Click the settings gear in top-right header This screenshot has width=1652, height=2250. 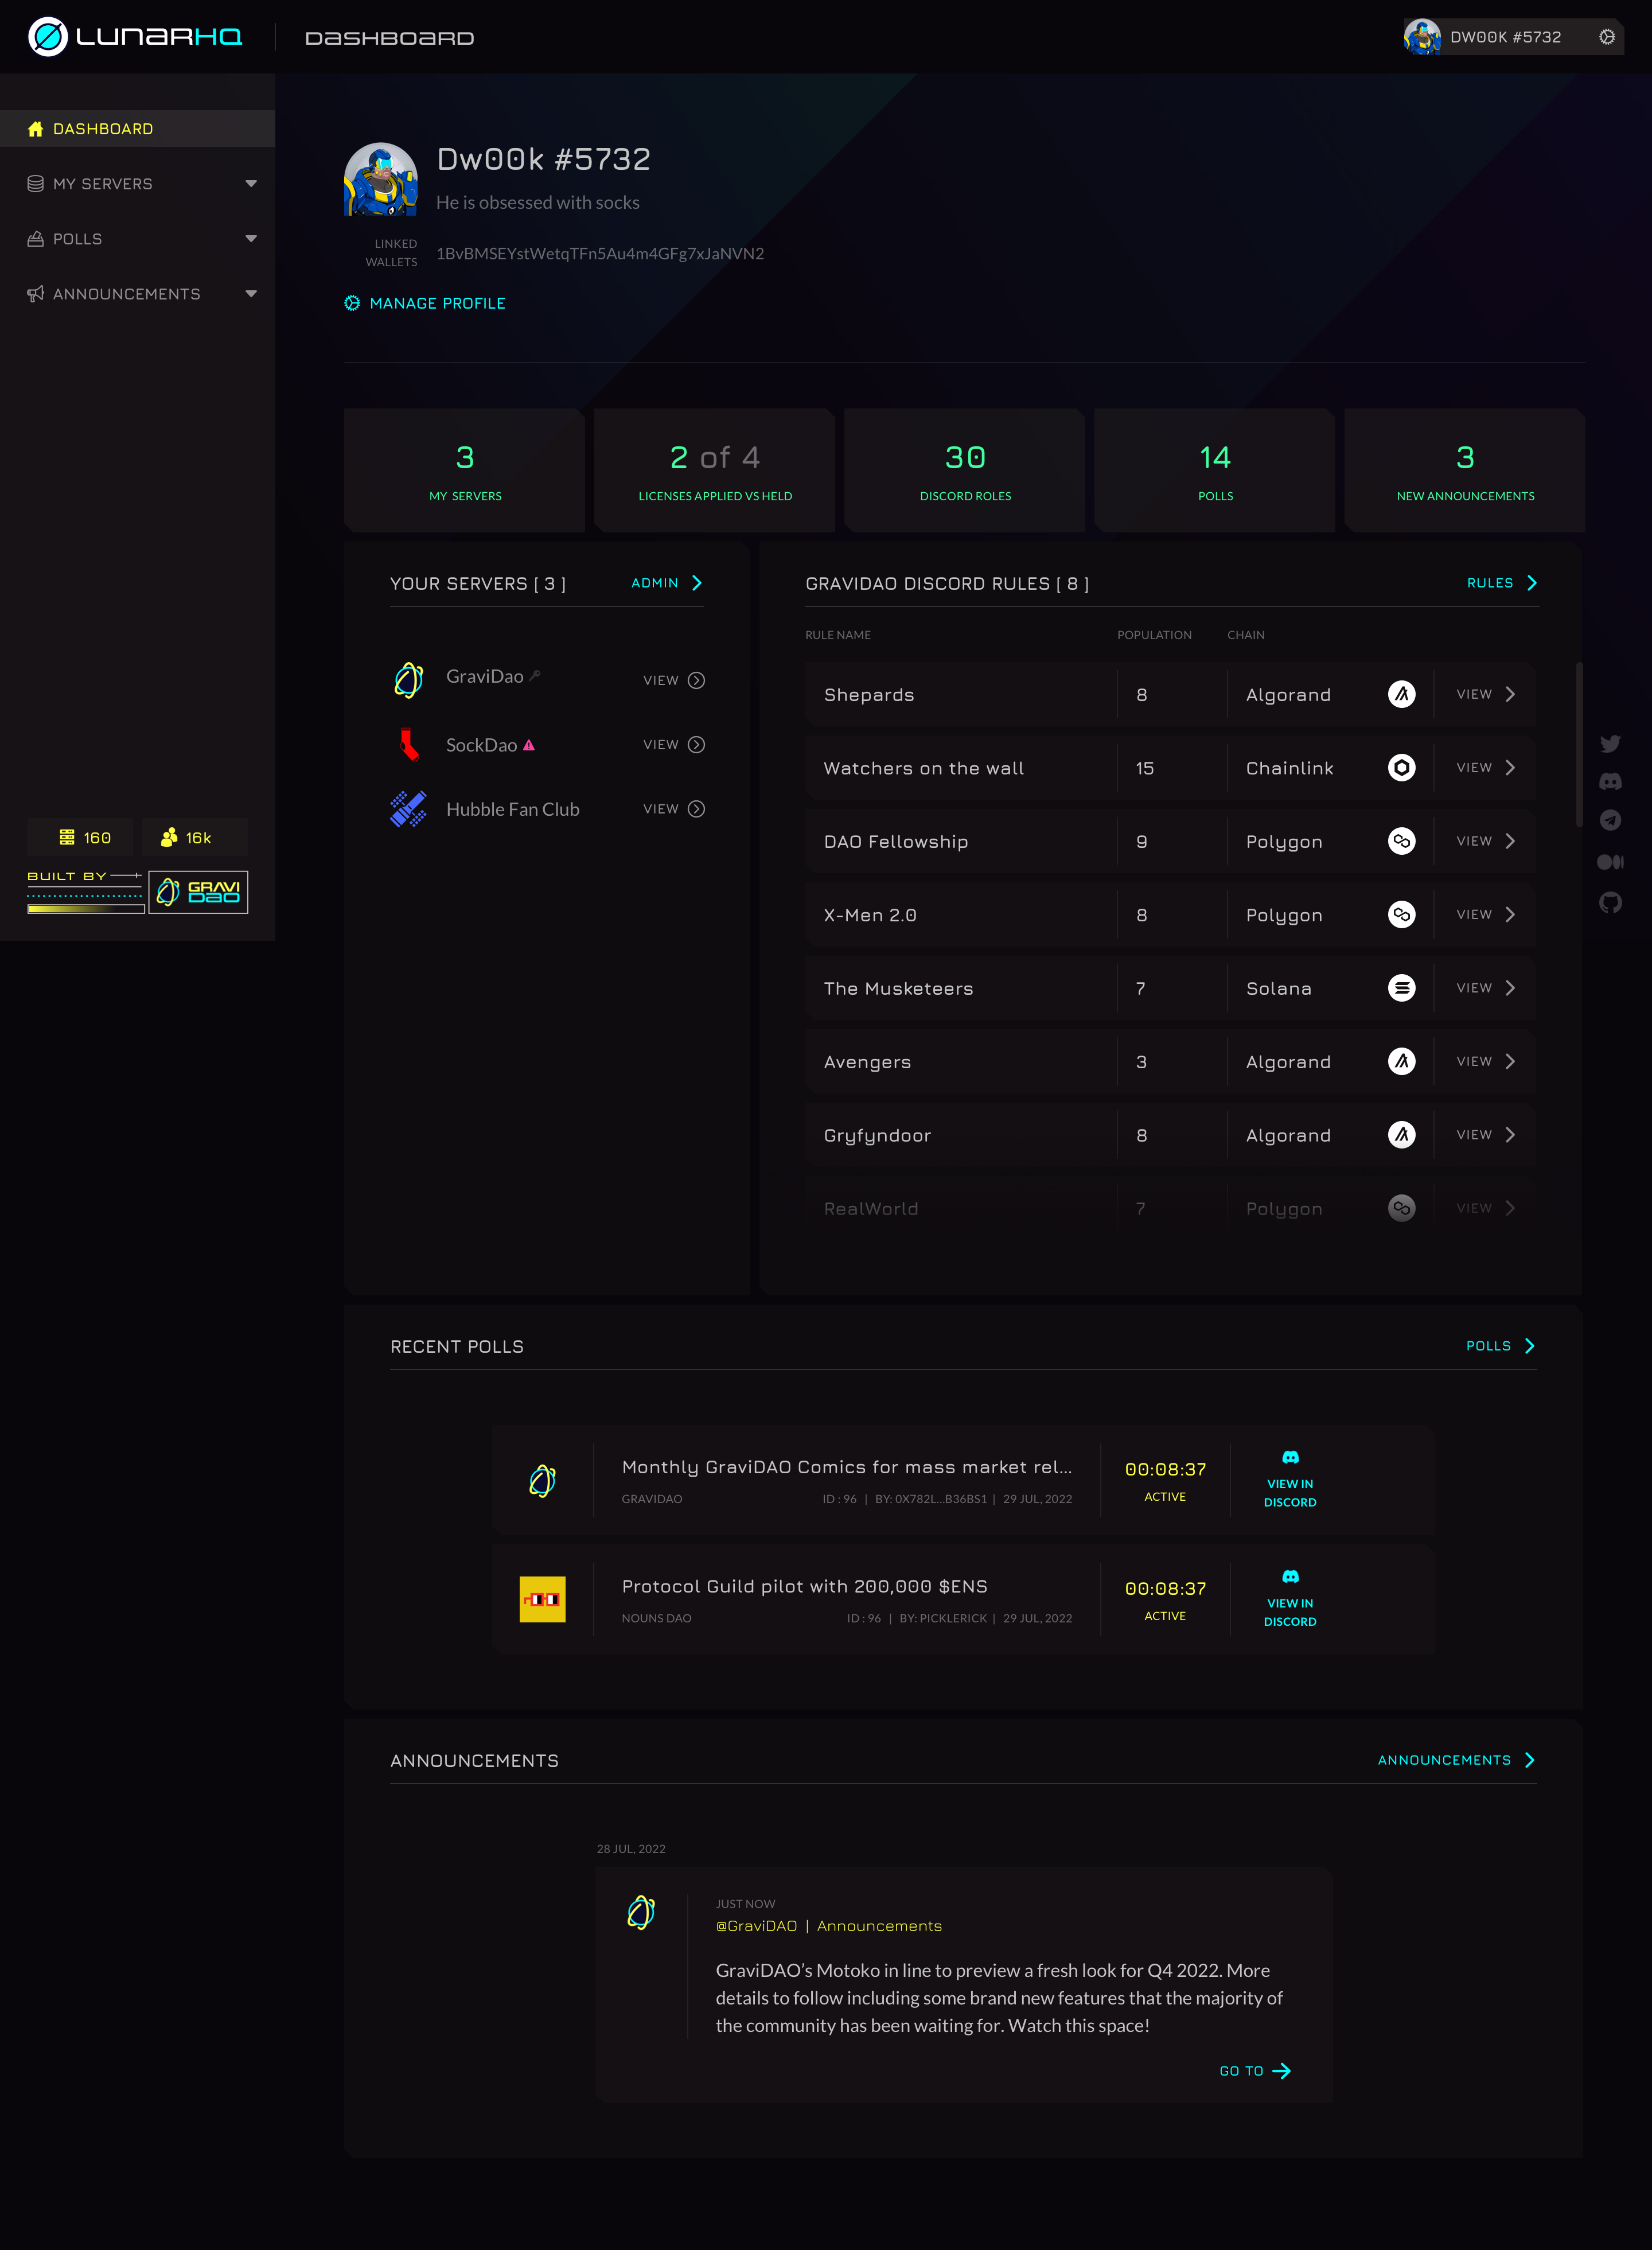[x=1606, y=37]
